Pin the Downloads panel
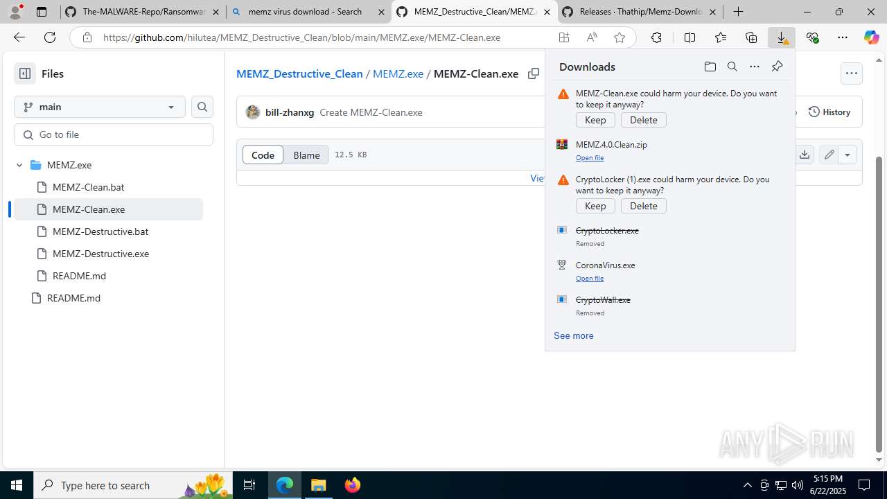887x499 pixels. coord(777,67)
